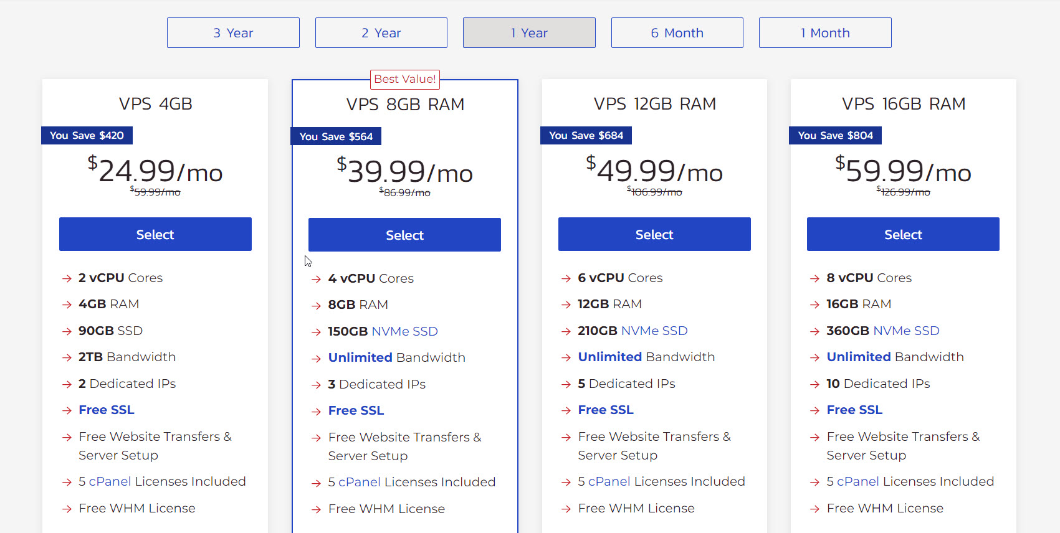The height and width of the screenshot is (533, 1060).
Task: Click the You Save $564 label
Action: (336, 136)
